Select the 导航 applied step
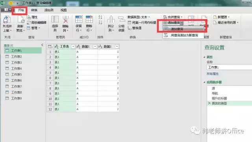Image resolution: width=252 pixels, height=142 pixels. pos(215,93)
